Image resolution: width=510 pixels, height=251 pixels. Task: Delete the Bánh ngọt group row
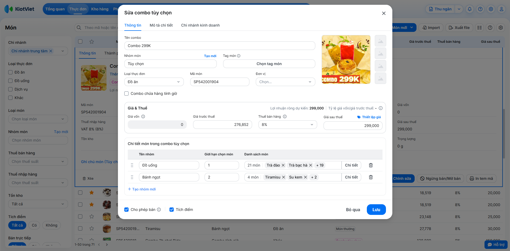(x=371, y=177)
